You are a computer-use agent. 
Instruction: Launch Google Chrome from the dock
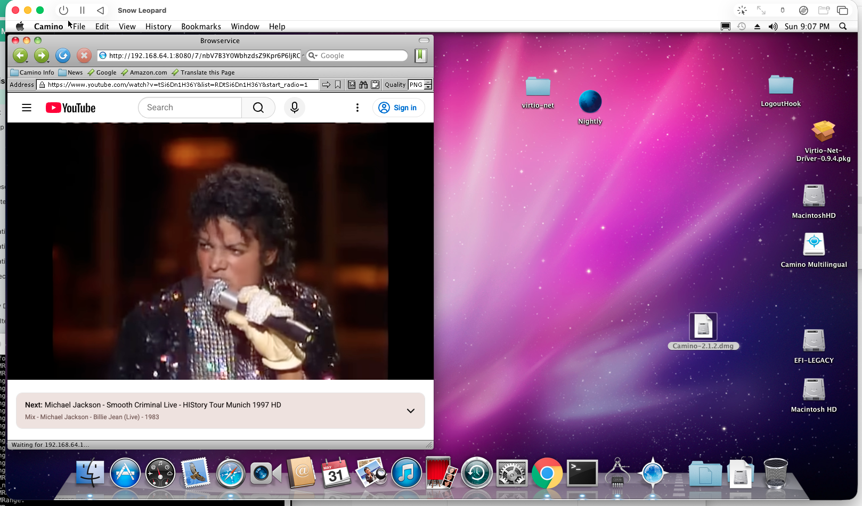click(x=547, y=473)
